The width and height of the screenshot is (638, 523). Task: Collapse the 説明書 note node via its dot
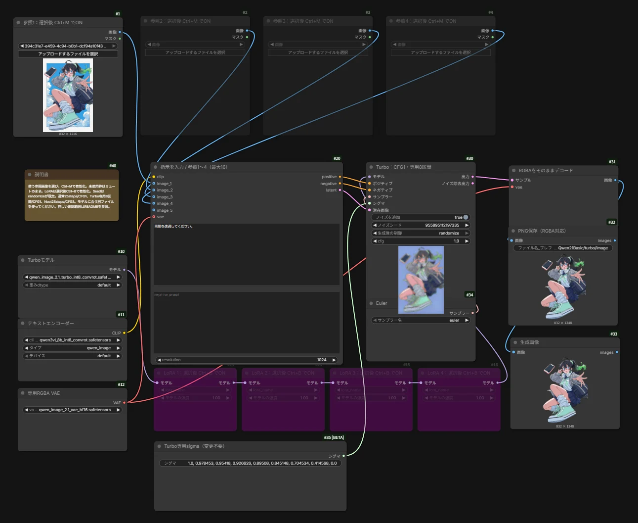[30, 175]
